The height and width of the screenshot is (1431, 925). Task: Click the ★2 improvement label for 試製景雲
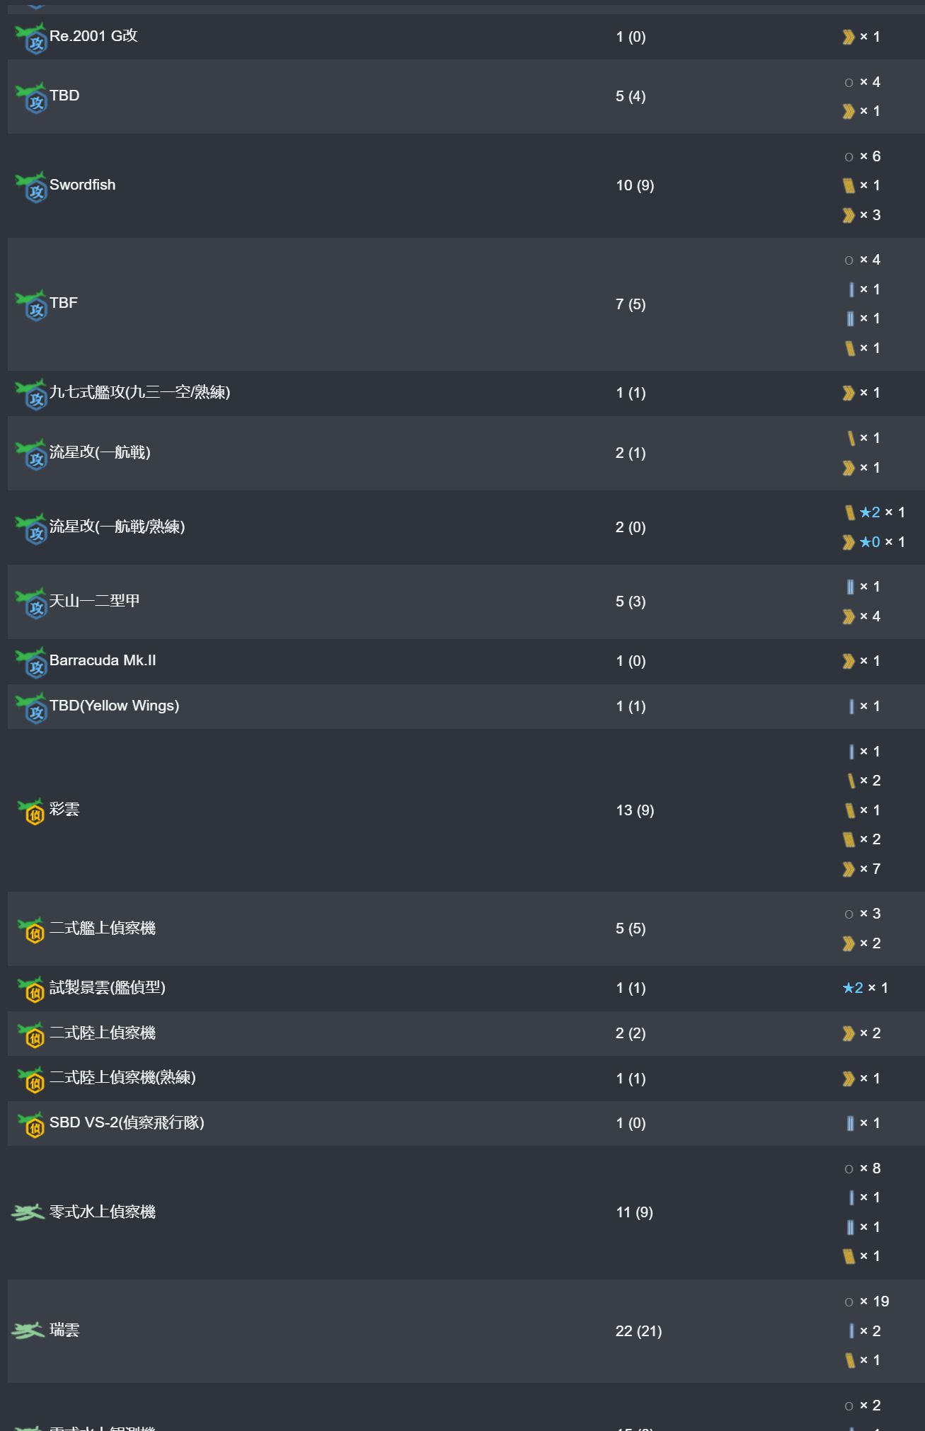click(x=853, y=988)
